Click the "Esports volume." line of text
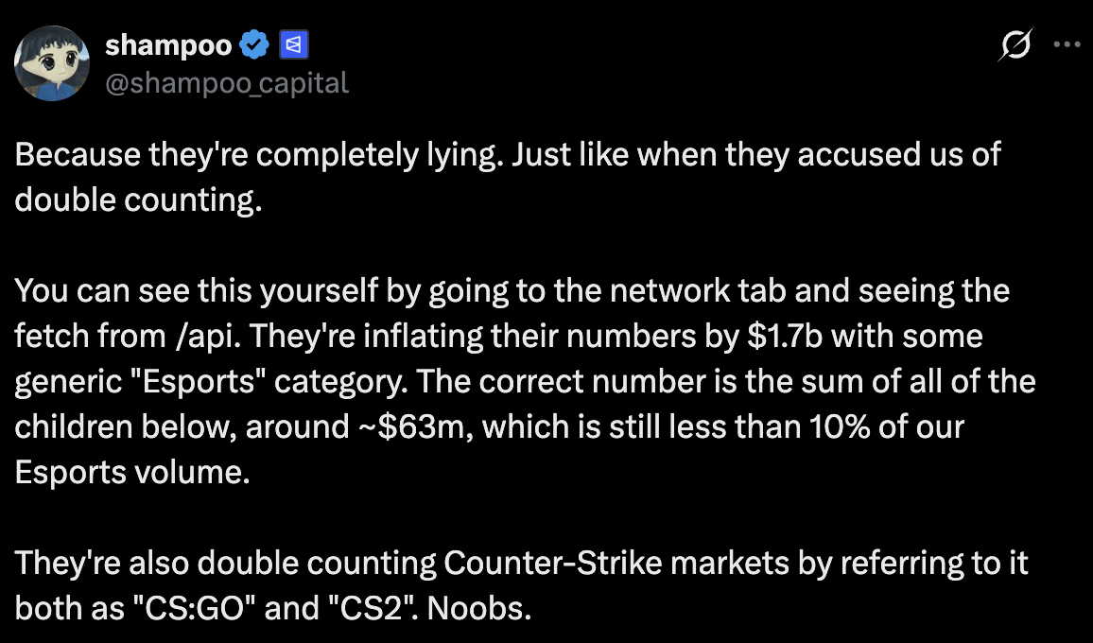Viewport: 1093px width, 643px height. 132,472
